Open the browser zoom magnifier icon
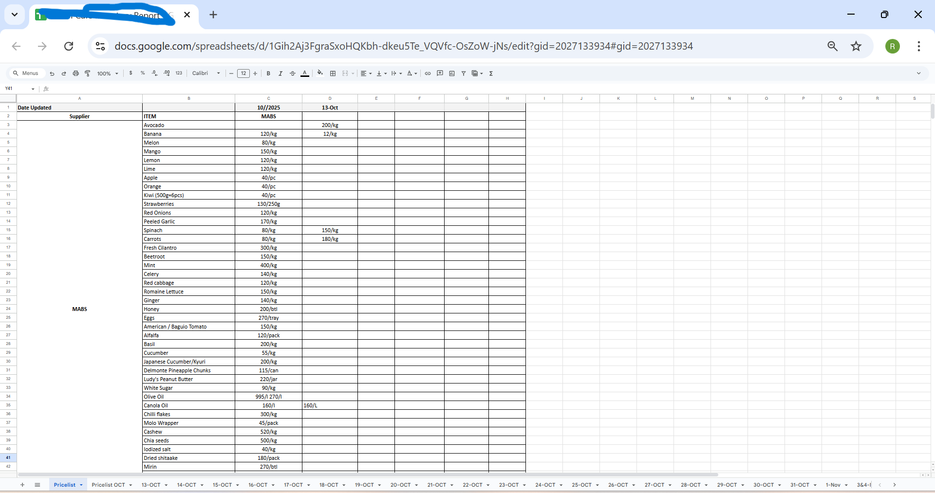The image size is (935, 493). pyautogui.click(x=833, y=46)
